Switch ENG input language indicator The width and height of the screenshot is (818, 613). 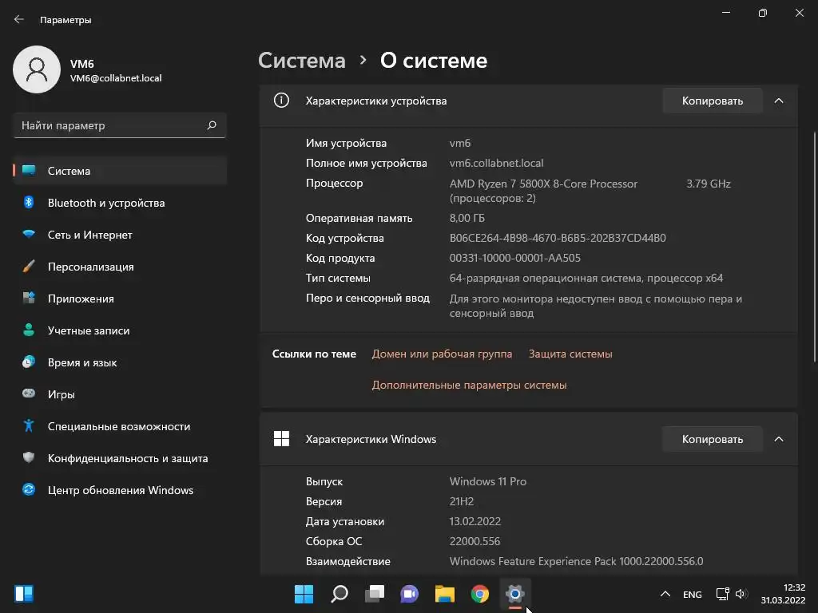pos(693,594)
